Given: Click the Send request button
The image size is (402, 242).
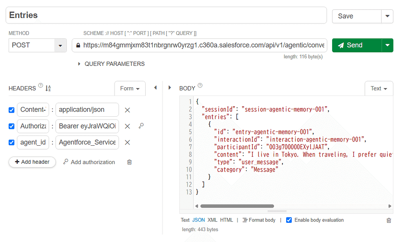Looking at the screenshot, I should click(356, 45).
